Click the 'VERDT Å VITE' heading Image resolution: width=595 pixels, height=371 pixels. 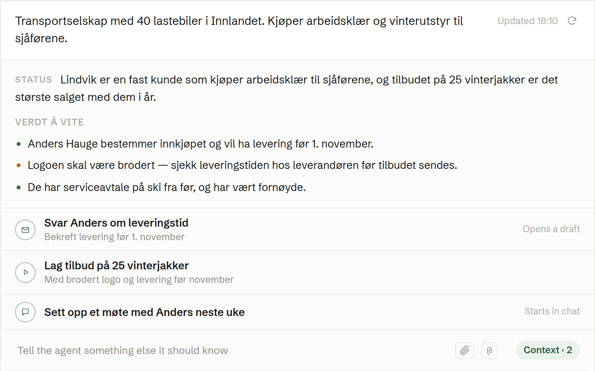click(49, 122)
